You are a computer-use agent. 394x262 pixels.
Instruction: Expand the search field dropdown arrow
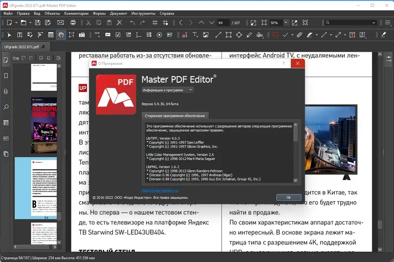374,23
